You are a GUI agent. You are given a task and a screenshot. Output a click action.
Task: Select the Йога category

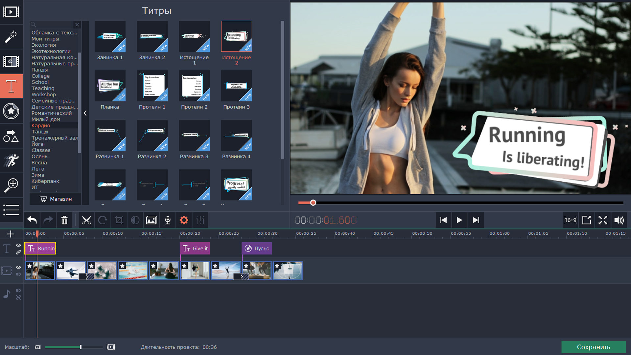coord(37,144)
